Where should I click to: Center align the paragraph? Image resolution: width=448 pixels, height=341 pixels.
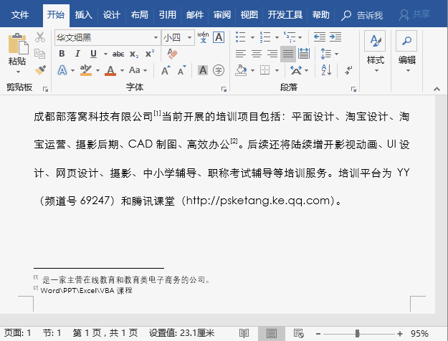pos(257,54)
